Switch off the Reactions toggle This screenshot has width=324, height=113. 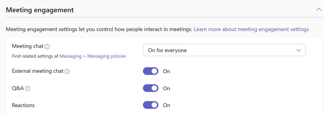tap(151, 105)
